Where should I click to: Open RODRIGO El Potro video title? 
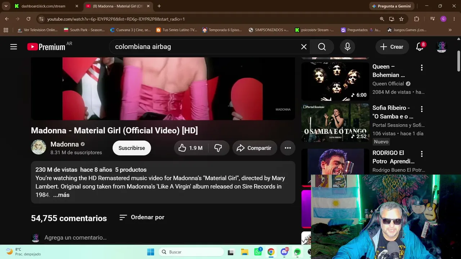pyautogui.click(x=393, y=157)
